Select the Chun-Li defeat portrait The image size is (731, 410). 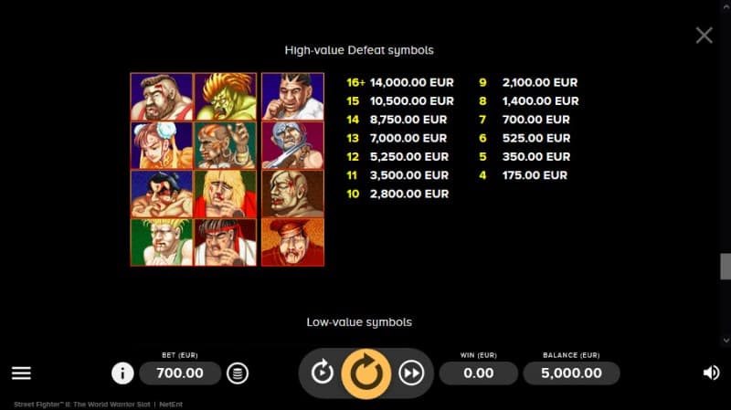[x=162, y=145]
